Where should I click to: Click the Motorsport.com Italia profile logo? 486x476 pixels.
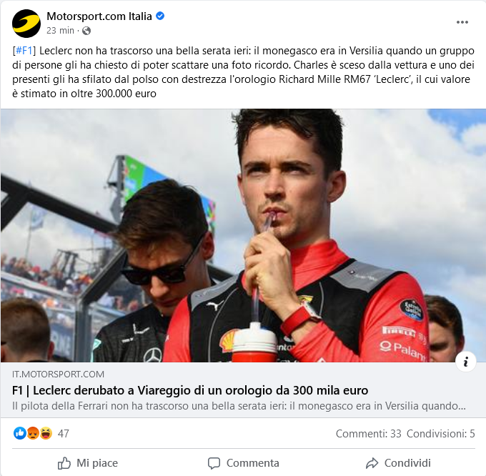point(26,24)
